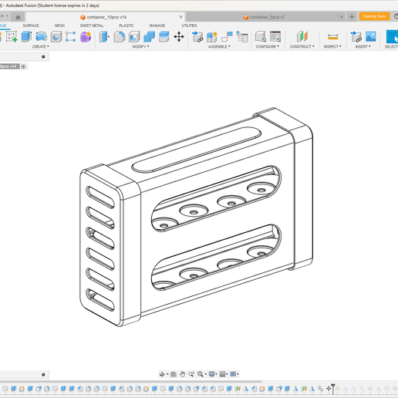Open the Display Settings monitor icon

[211, 374]
